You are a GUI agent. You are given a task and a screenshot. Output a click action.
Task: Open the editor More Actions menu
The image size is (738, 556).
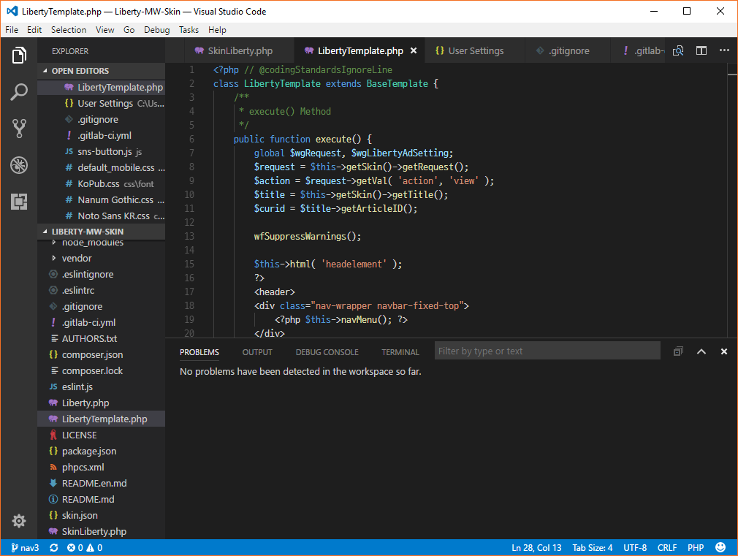724,50
